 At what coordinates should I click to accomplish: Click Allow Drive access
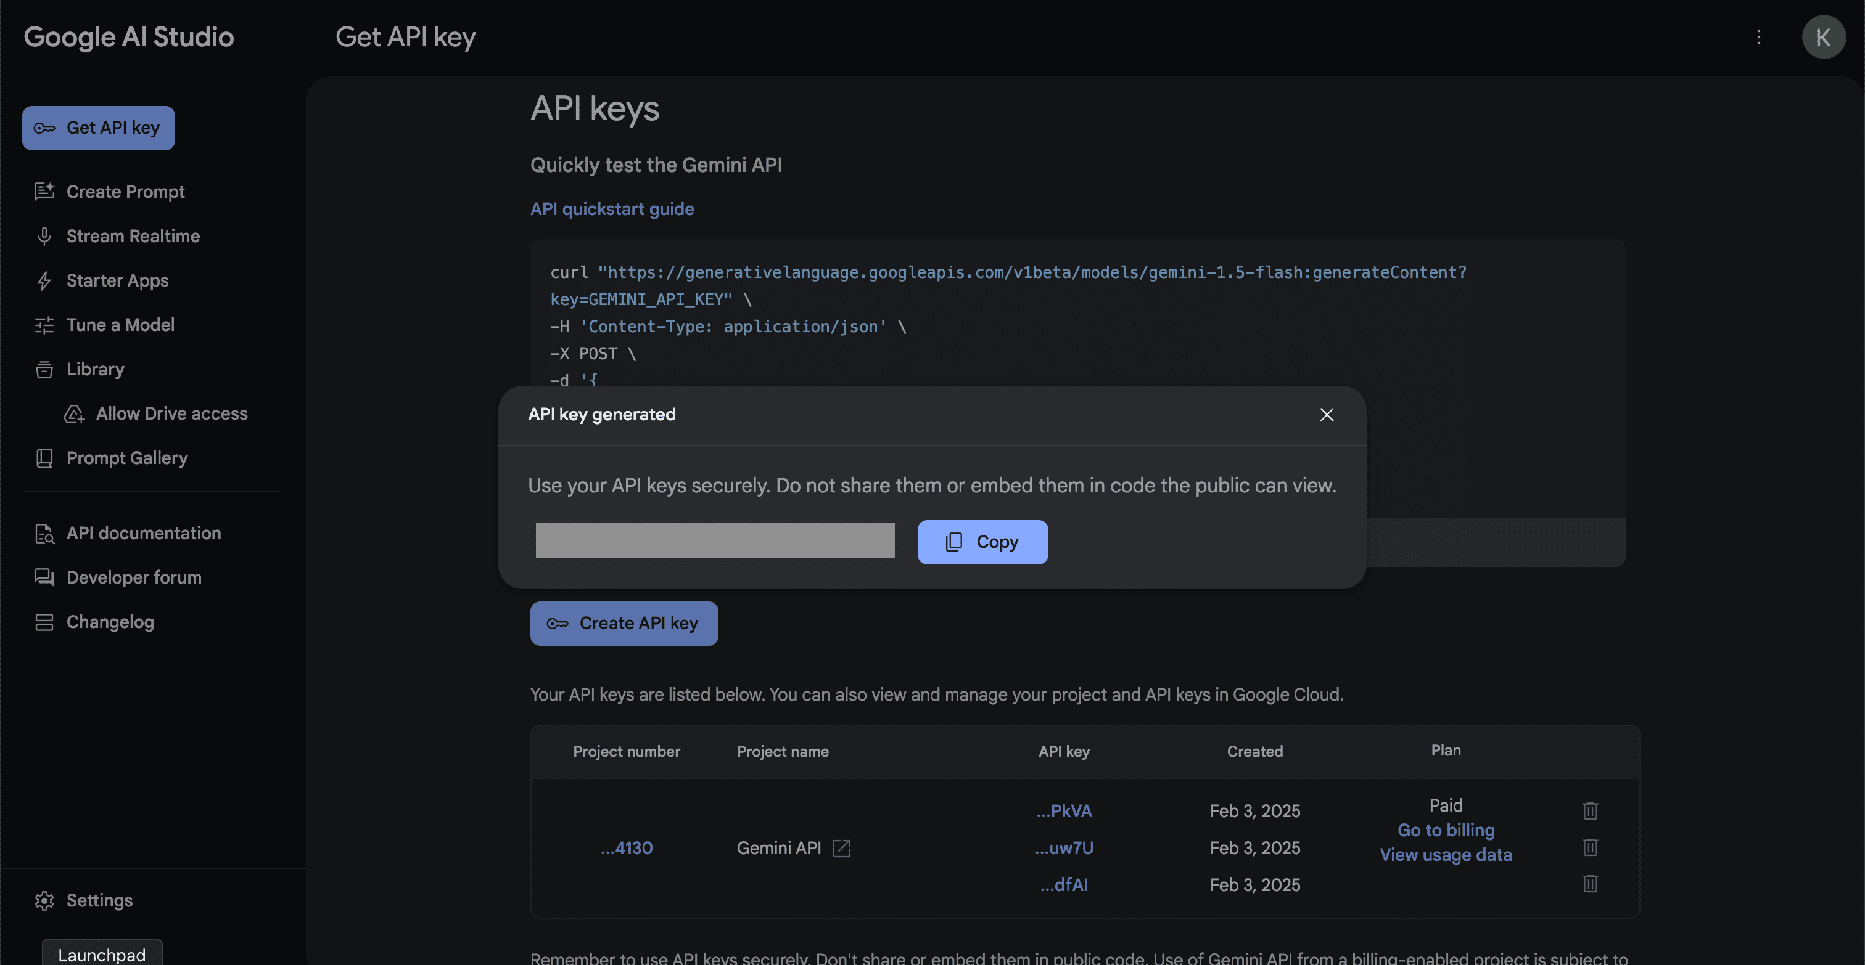171,413
